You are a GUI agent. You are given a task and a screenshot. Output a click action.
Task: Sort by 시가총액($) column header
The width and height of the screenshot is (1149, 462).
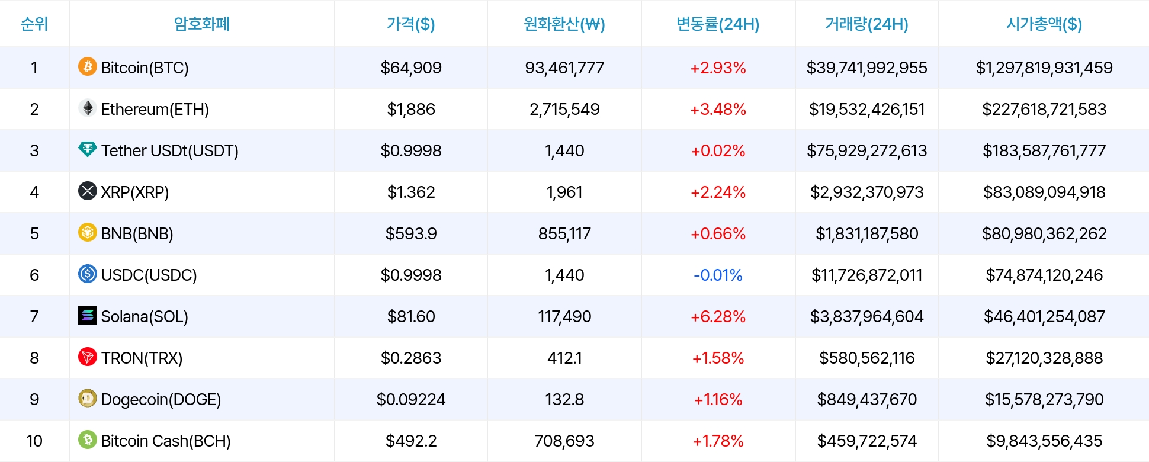coord(1044,24)
